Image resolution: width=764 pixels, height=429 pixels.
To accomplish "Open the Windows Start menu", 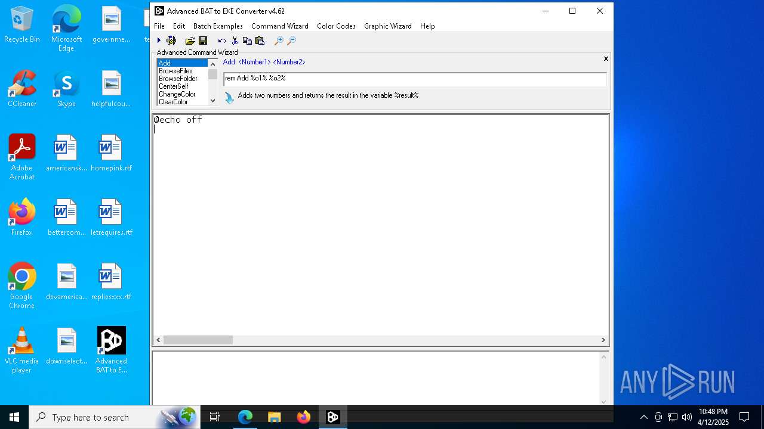I will point(14,417).
